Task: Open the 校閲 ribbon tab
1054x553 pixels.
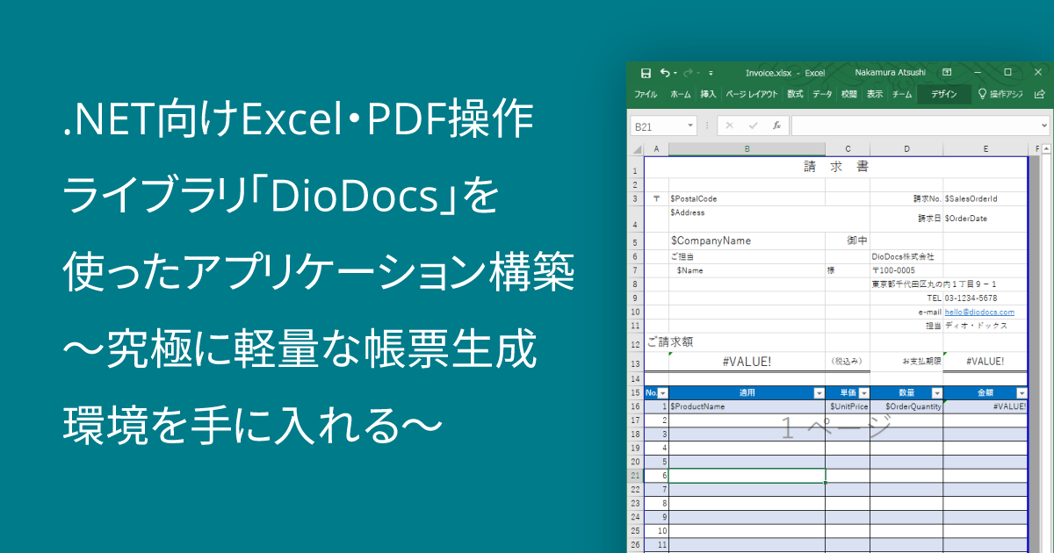Action: 848,94
